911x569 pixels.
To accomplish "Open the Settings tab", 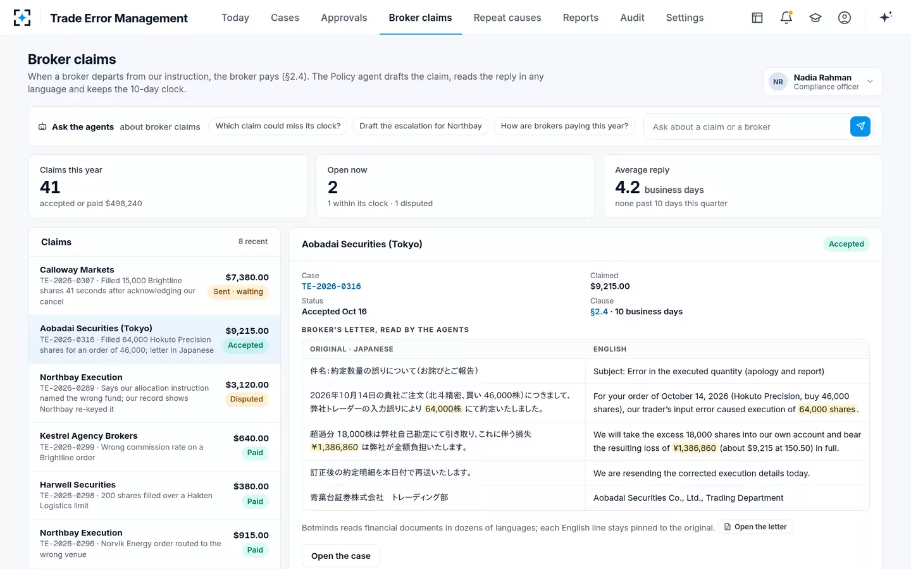I will point(685,18).
